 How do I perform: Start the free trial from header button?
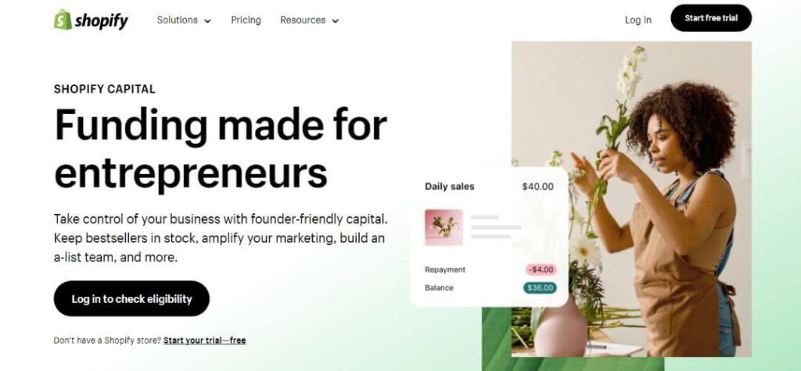[x=711, y=18]
